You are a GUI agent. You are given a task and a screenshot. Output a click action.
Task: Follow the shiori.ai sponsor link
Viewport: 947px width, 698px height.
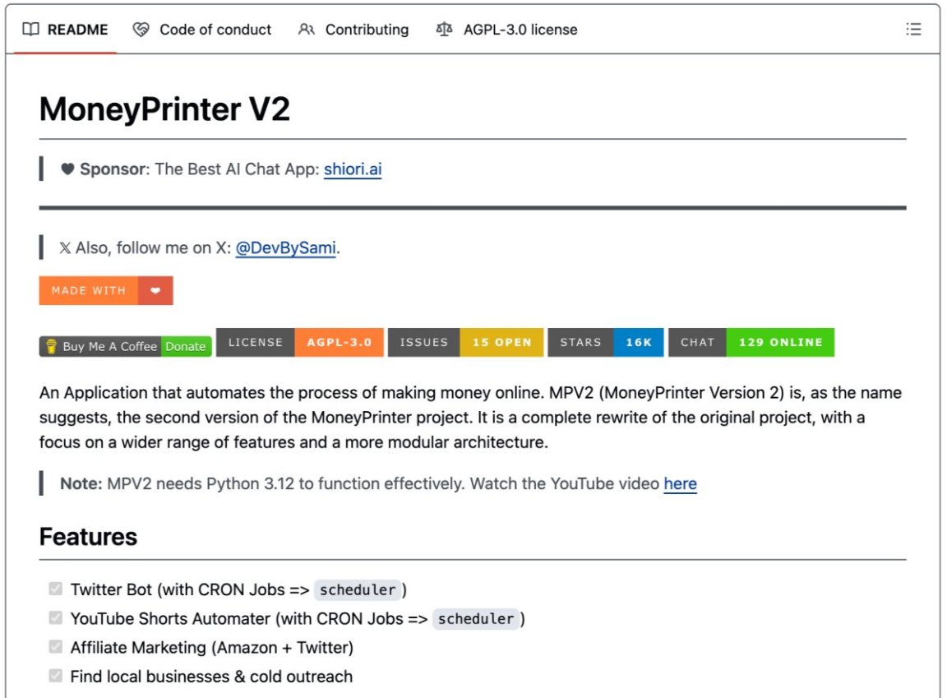353,169
